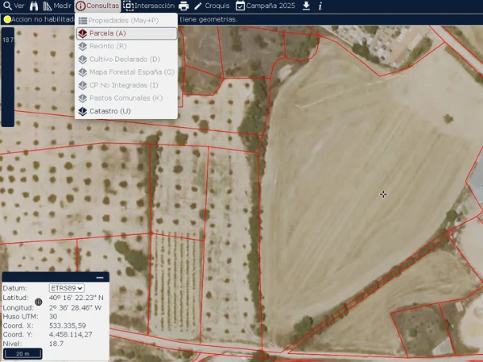483x362 pixels.
Task: Click the binoculars icon in toolbar
Action: [34, 6]
